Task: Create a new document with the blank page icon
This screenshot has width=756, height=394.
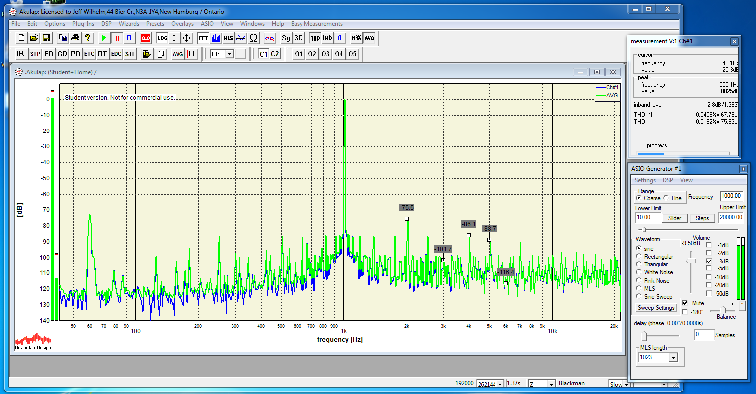Action: 21,38
